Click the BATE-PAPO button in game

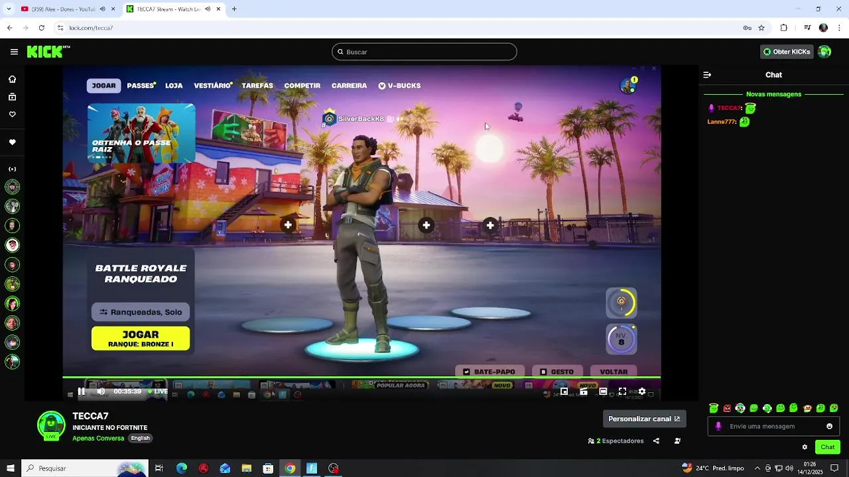pos(490,372)
